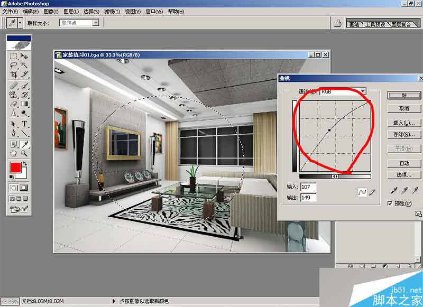423x307 pixels.
Task: Activate edit points curve mode
Action: coord(362,192)
